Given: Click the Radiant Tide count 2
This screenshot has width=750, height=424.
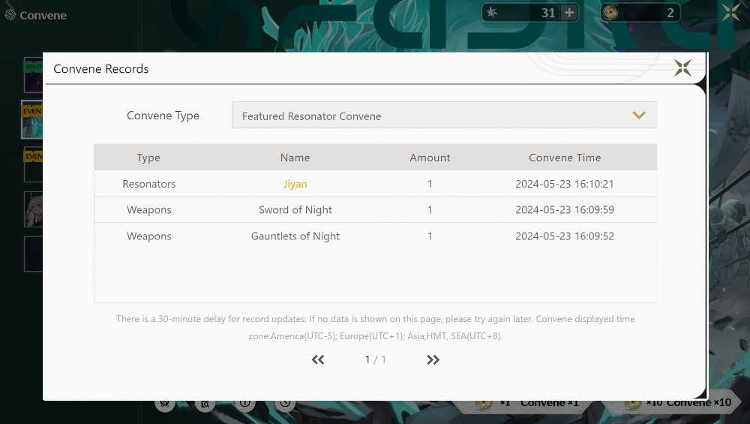Looking at the screenshot, I should tap(670, 13).
